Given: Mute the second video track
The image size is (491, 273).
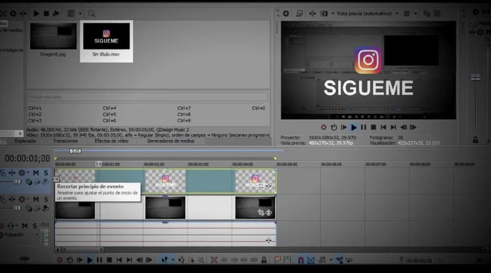Looking at the screenshot, I should 36,199.
